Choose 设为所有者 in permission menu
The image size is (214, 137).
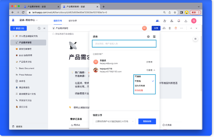(139, 86)
